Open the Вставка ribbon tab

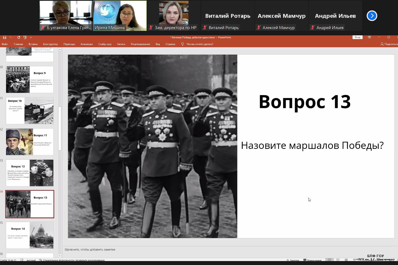click(33, 44)
